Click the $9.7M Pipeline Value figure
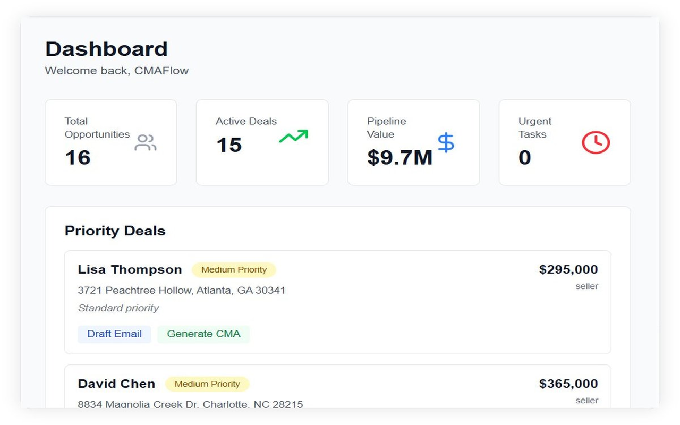 point(399,157)
